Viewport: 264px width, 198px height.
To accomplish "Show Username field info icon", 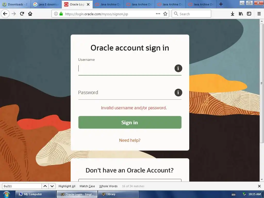I will coord(178,68).
